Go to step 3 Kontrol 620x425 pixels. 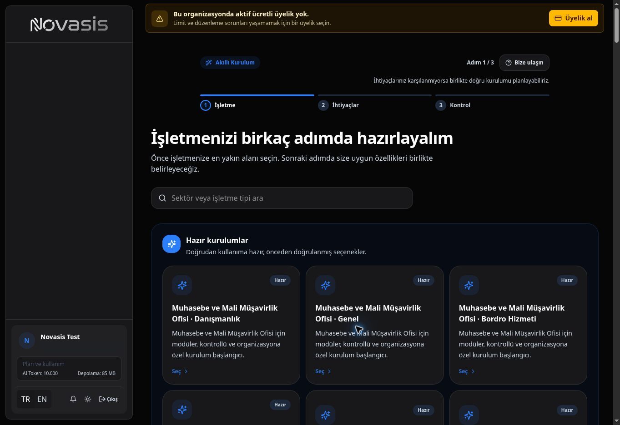click(453, 105)
